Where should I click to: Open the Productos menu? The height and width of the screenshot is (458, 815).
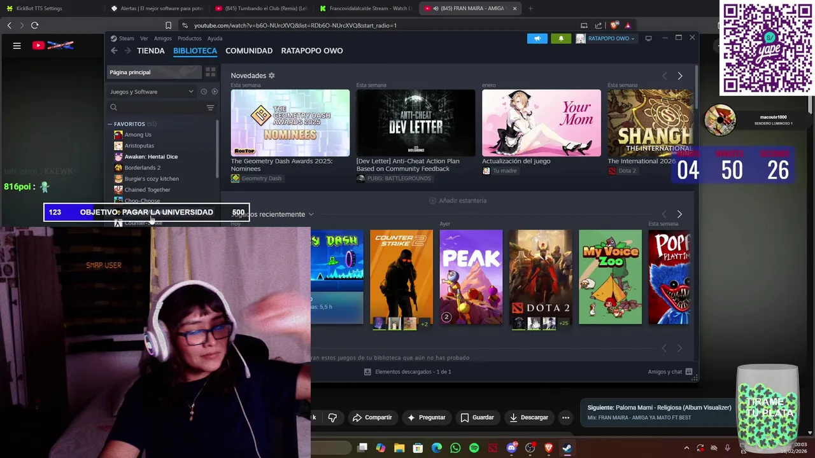click(x=189, y=38)
